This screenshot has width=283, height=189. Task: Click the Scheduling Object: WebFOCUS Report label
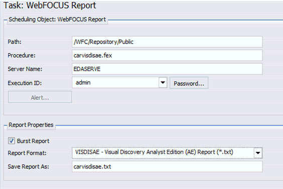coord(57,19)
